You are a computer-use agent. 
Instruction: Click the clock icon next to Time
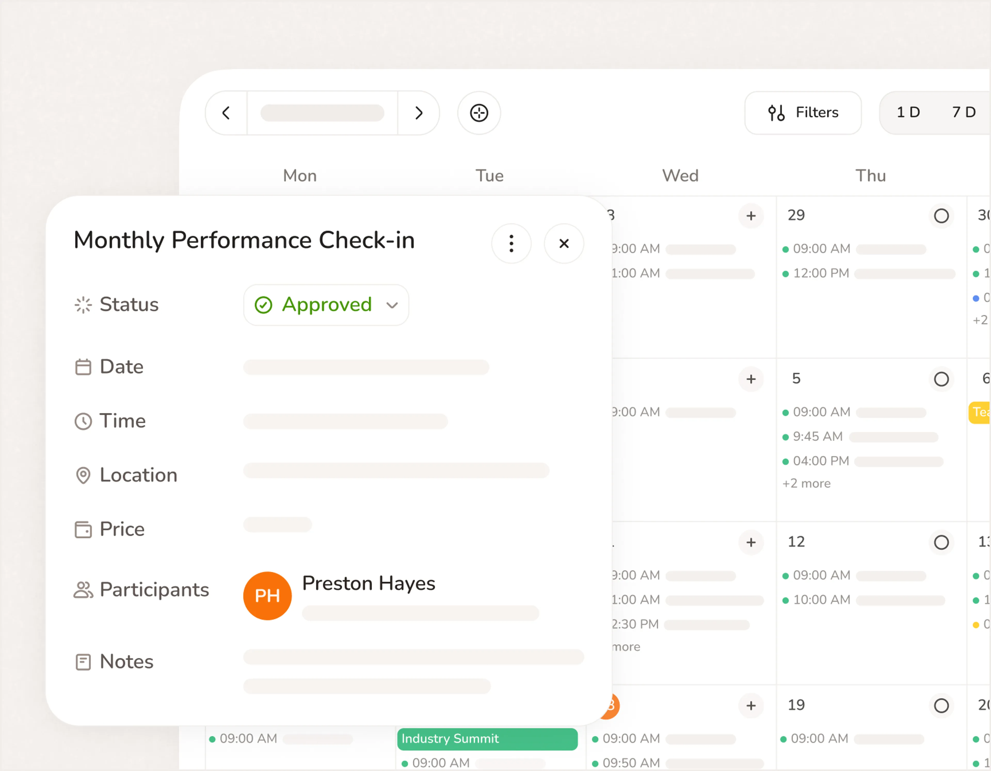(83, 421)
